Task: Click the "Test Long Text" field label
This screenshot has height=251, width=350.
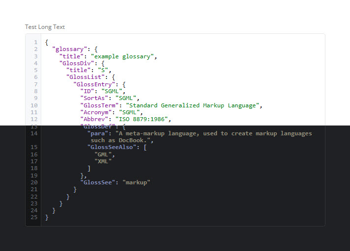Action: tap(45, 27)
